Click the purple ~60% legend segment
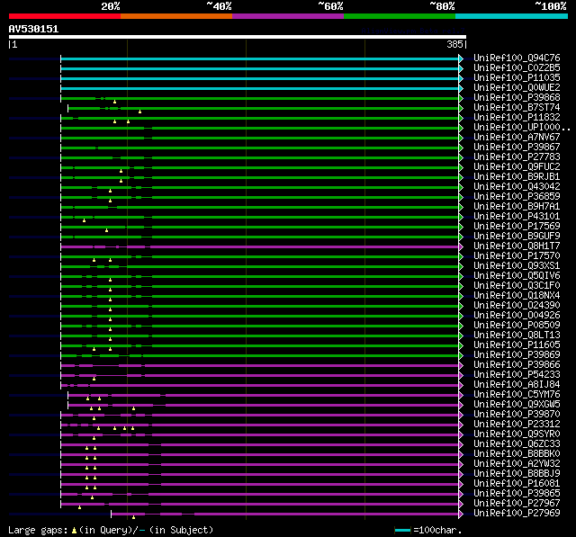Viewport: 576px width, 537px height. click(287, 16)
